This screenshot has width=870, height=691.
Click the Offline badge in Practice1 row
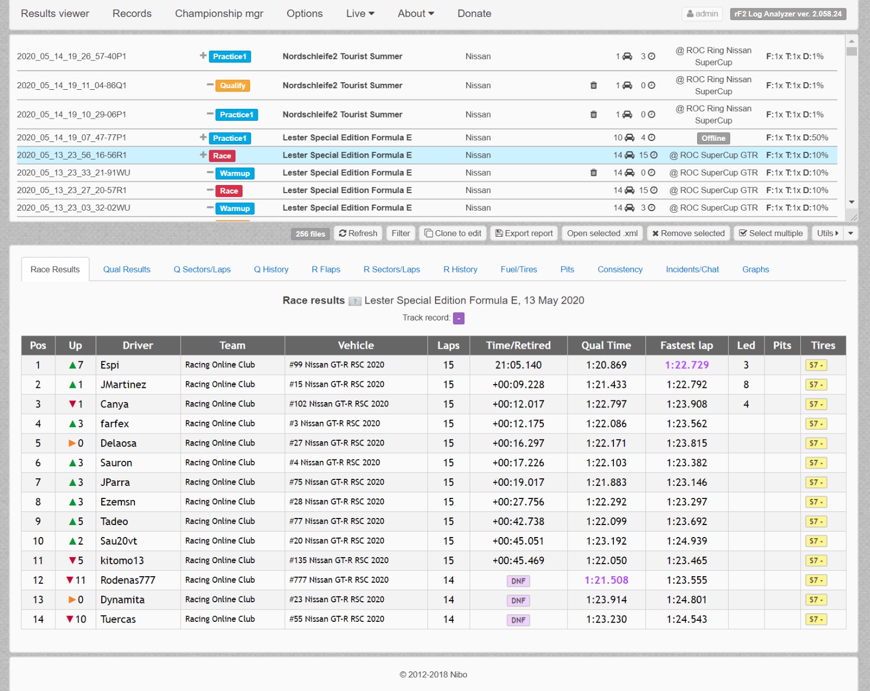tap(713, 138)
